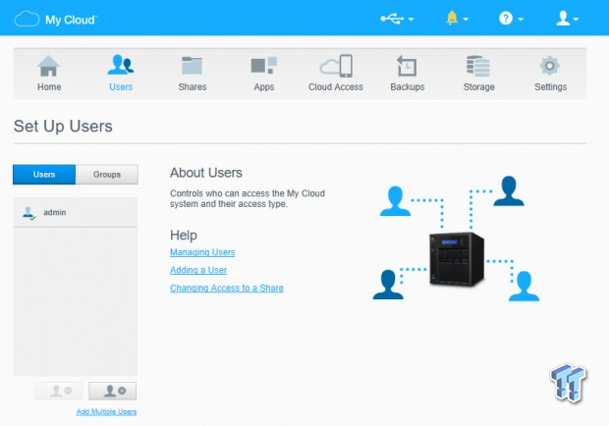Expand the USB dropdown arrow
The width and height of the screenshot is (609, 426).
click(x=411, y=19)
